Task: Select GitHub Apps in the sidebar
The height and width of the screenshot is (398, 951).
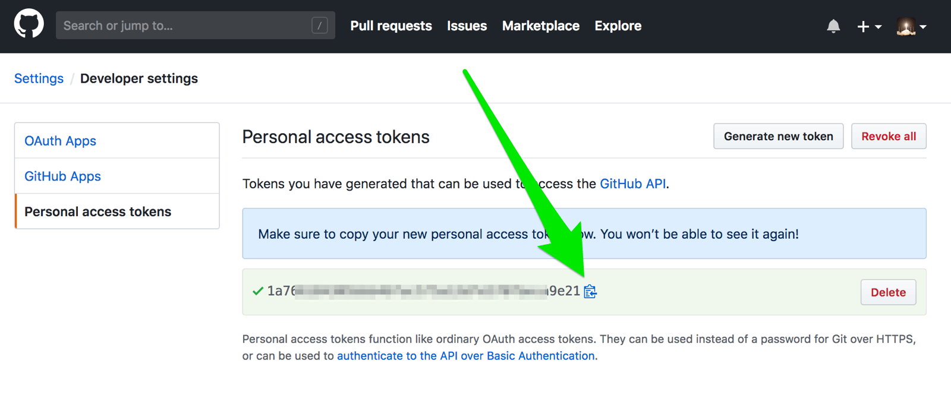Action: point(62,176)
